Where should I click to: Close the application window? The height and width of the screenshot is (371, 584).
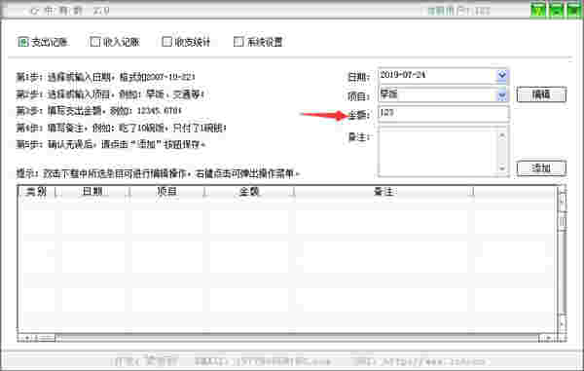point(573,11)
